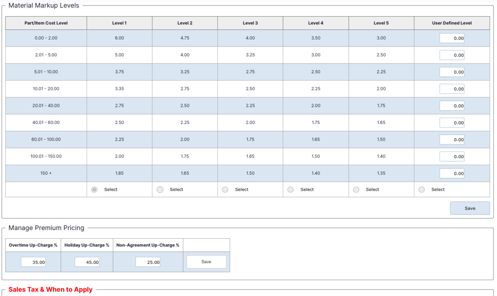The image size is (497, 296).
Task: Click the 1.35 value under Level 5
Action: click(381, 173)
